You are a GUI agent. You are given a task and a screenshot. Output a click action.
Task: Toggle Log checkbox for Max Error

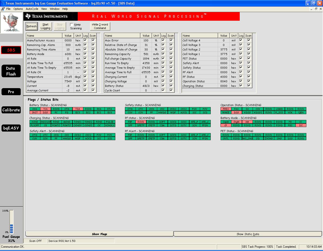(163, 40)
